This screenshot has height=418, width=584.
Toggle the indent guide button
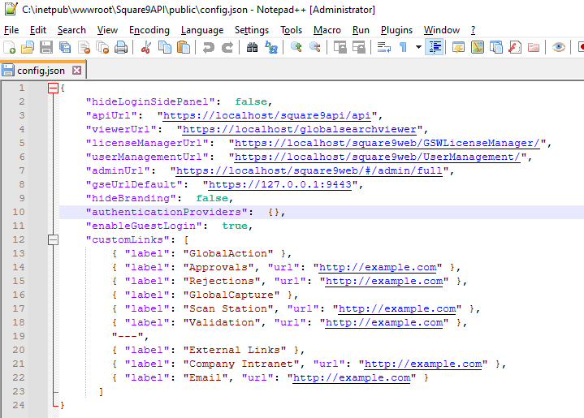pyautogui.click(x=435, y=48)
